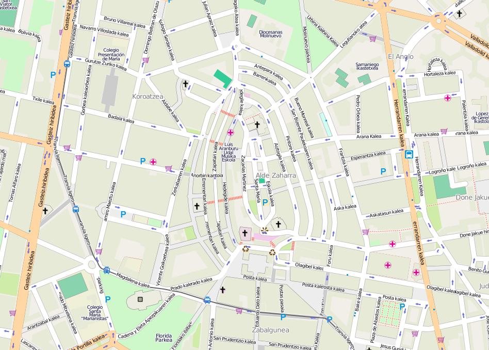Click the pharmacy icon on Hortaleza kalea

pyautogui.click(x=447, y=98)
